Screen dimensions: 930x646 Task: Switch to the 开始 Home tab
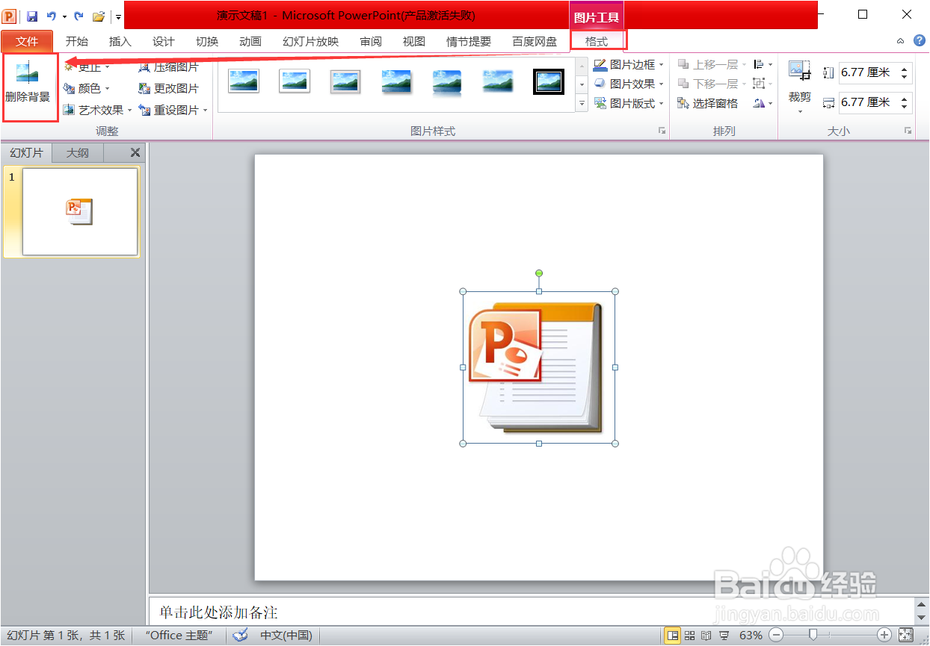click(76, 42)
